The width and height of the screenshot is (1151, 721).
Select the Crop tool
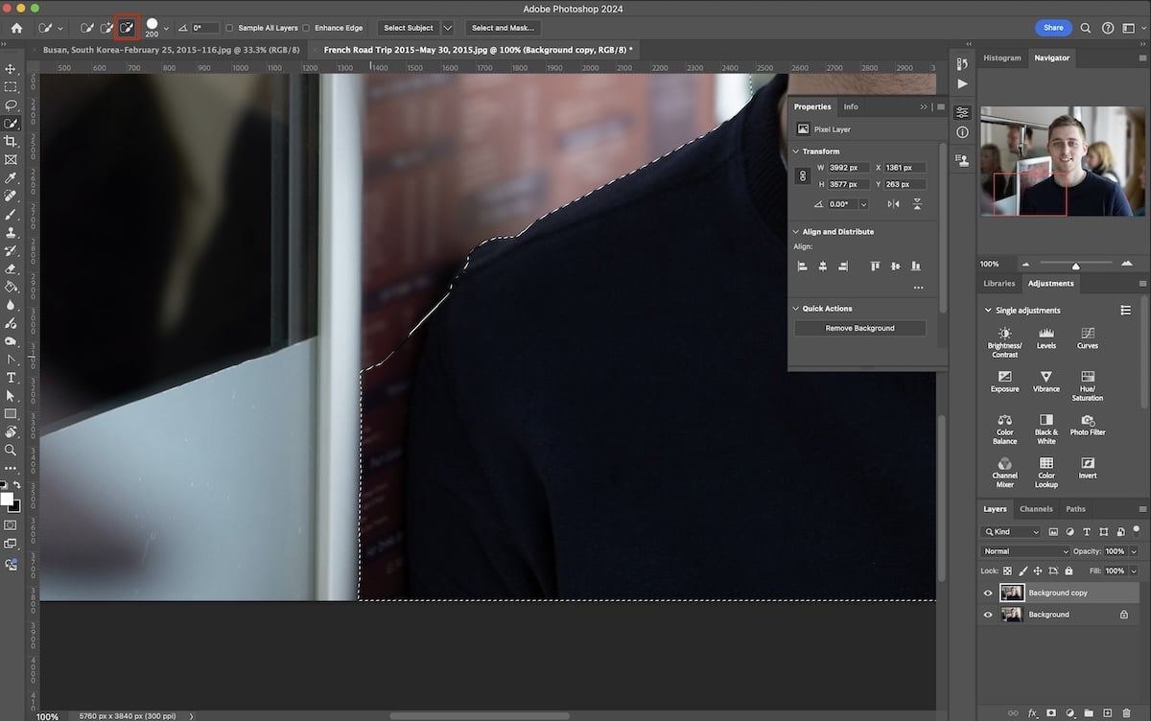(x=12, y=141)
